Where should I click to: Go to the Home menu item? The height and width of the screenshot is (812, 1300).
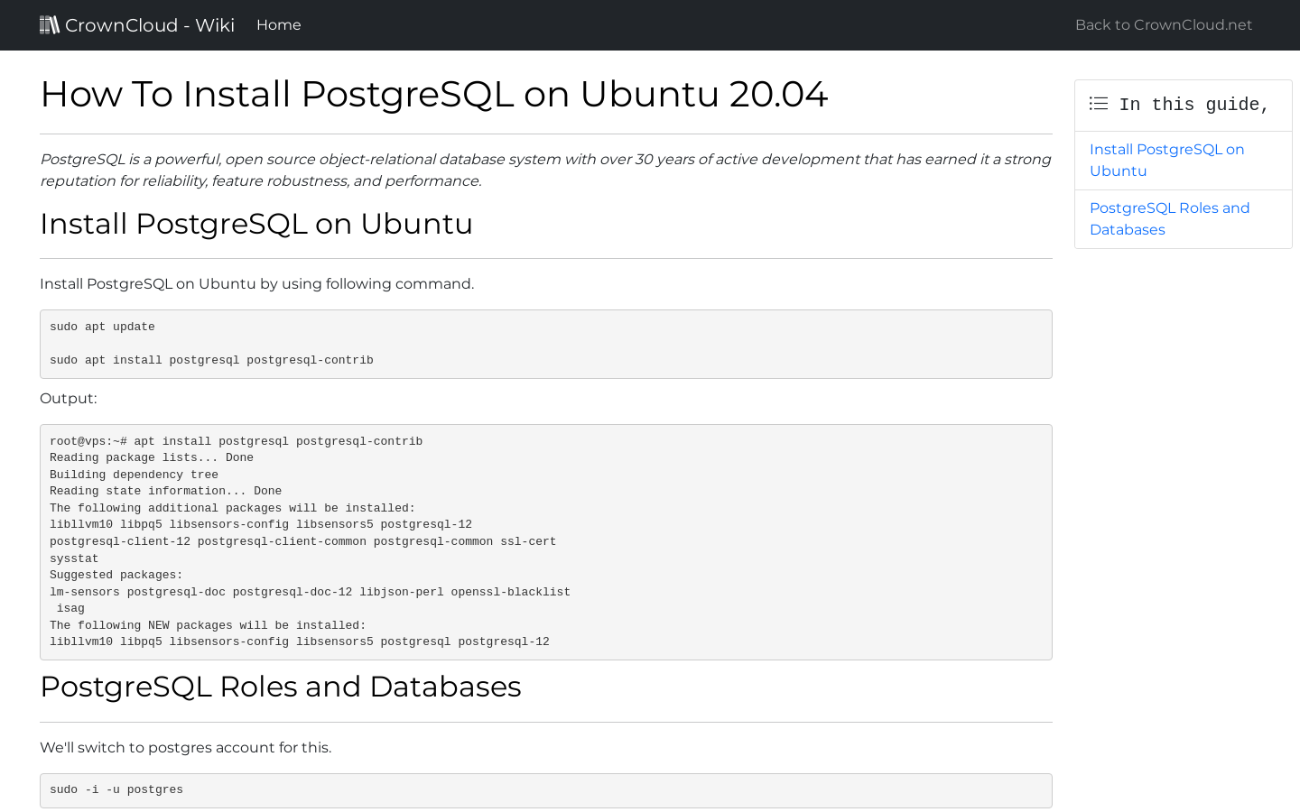click(x=279, y=25)
